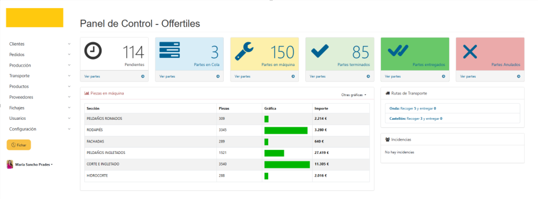Click the double checkmark icon for Partes entregados
The width and height of the screenshot is (538, 199).
[398, 51]
